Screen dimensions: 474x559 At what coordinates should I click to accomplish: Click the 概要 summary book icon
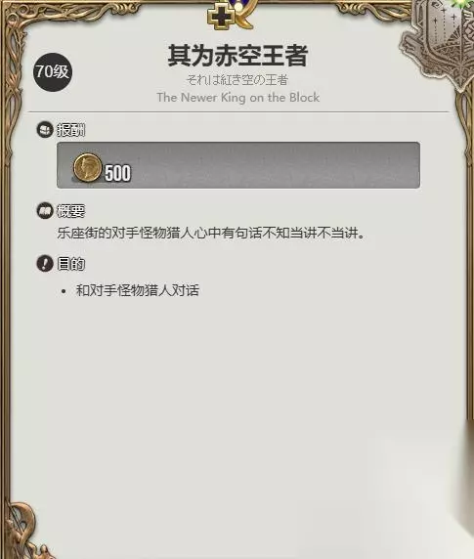click(x=45, y=211)
